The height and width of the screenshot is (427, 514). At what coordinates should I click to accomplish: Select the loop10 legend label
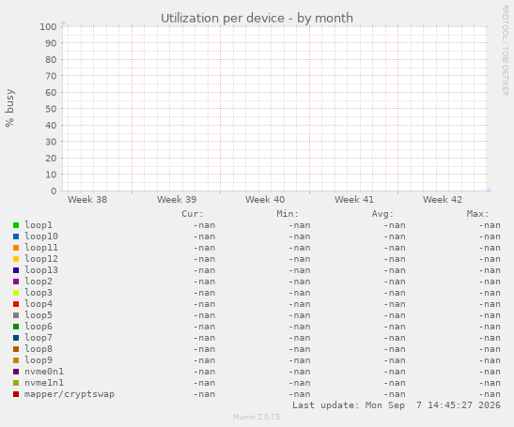click(x=41, y=236)
